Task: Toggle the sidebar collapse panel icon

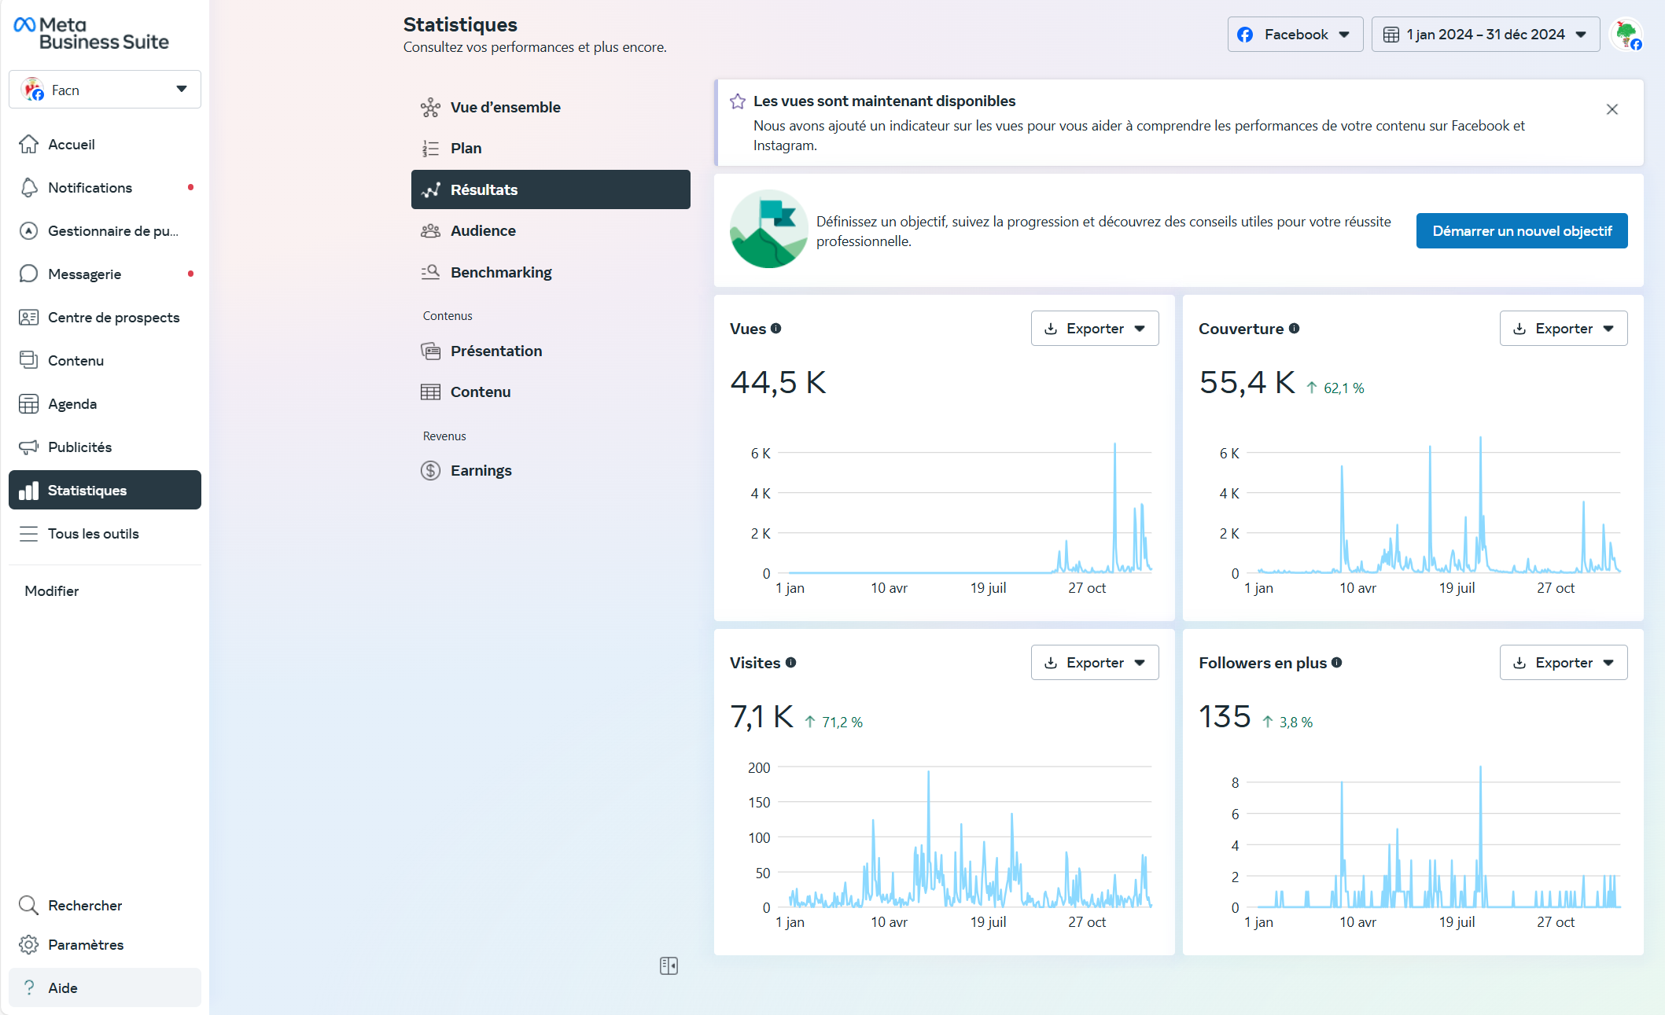Action: (669, 966)
